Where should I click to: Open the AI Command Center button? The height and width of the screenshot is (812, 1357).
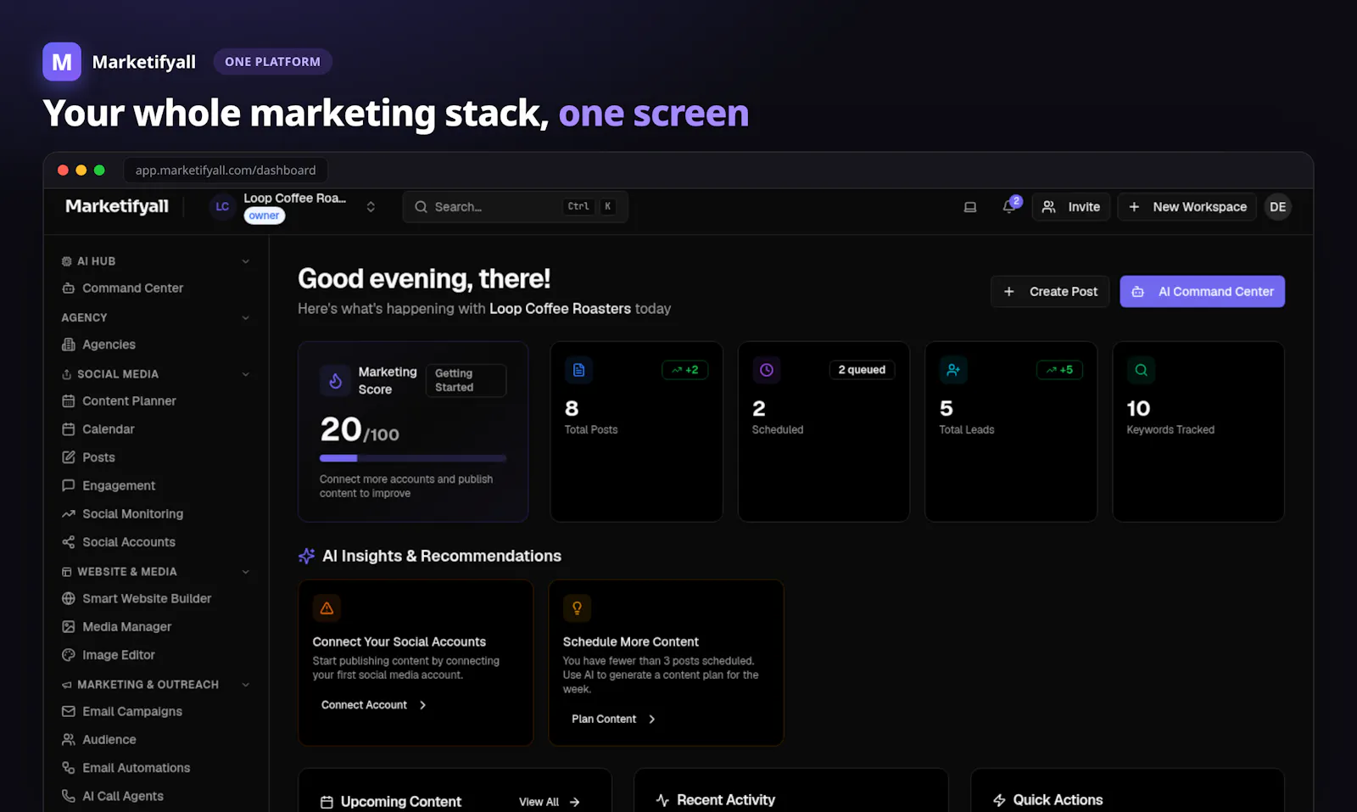coord(1202,292)
